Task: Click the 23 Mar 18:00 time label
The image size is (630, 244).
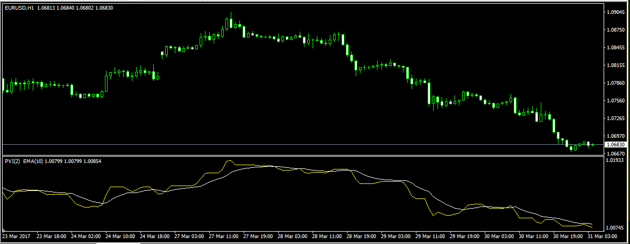Action: point(52,236)
